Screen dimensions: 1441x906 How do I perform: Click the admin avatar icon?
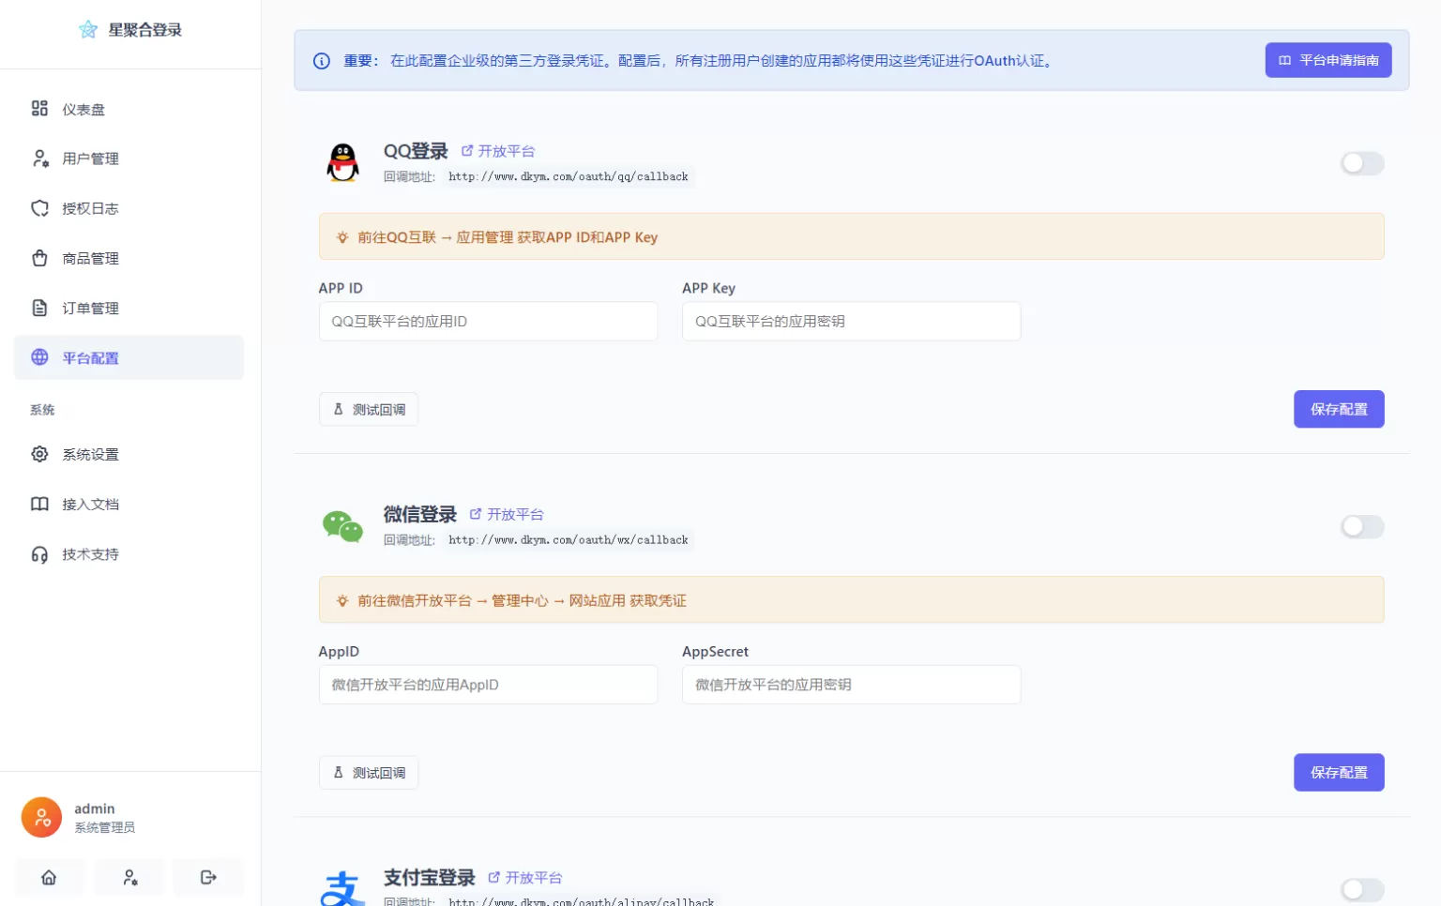tap(41, 818)
